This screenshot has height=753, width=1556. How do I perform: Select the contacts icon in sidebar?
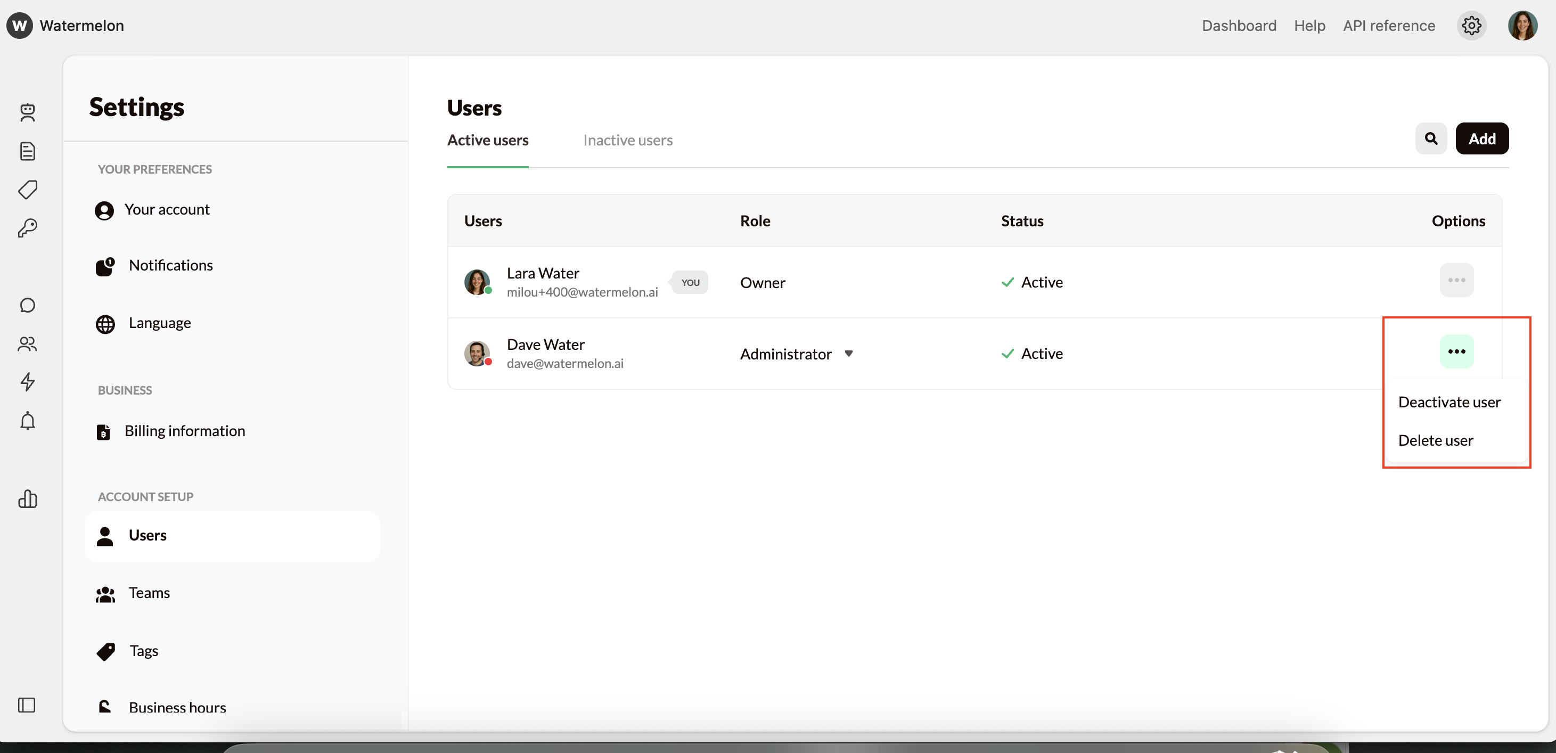tap(28, 344)
